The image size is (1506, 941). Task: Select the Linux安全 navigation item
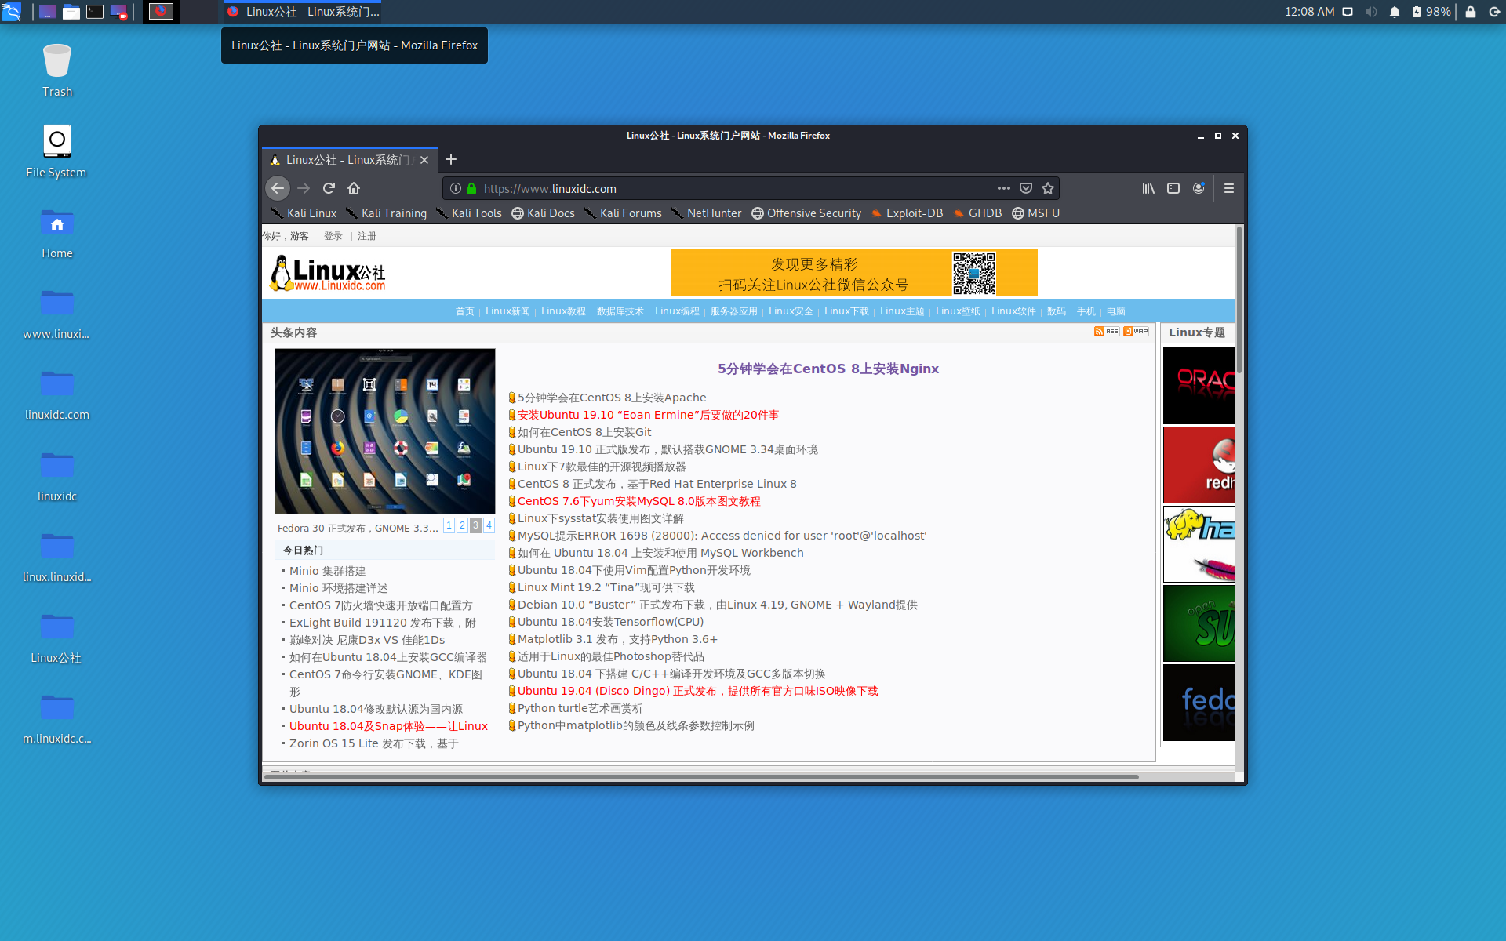(791, 311)
